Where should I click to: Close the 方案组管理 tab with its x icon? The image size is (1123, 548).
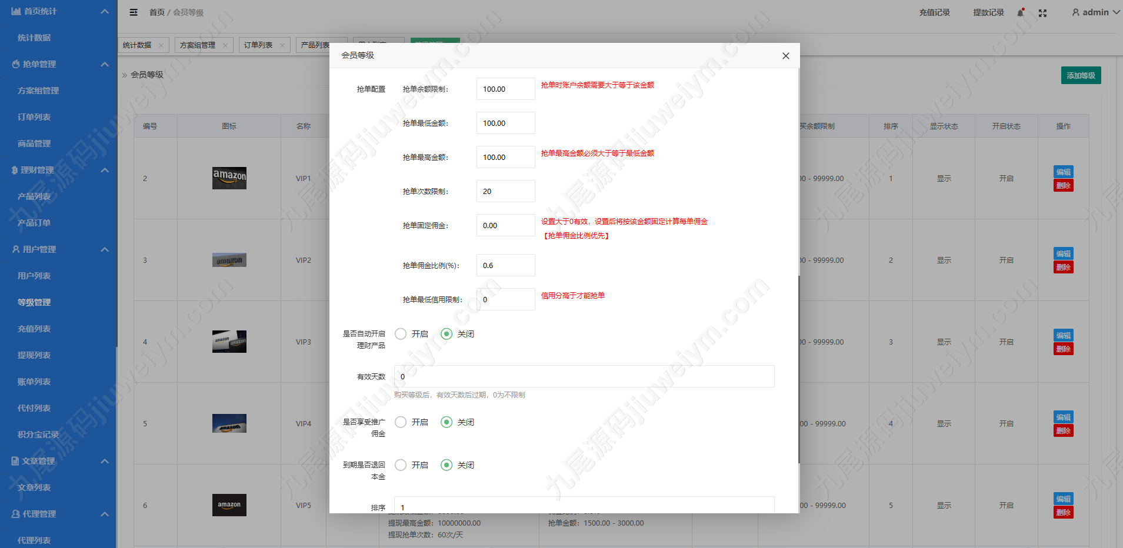225,45
